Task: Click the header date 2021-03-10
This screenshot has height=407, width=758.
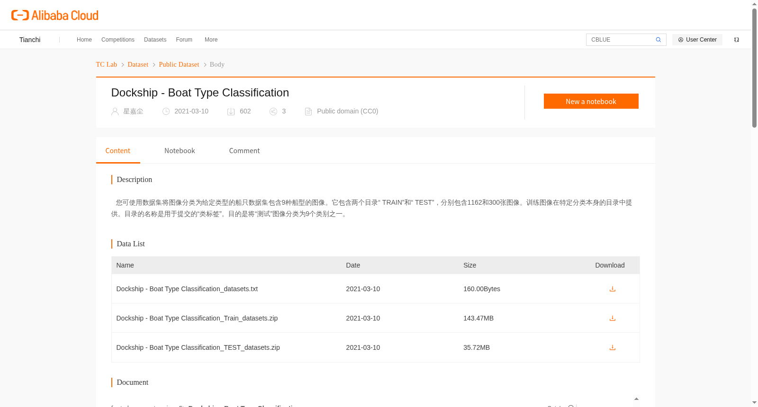Action: pos(191,112)
